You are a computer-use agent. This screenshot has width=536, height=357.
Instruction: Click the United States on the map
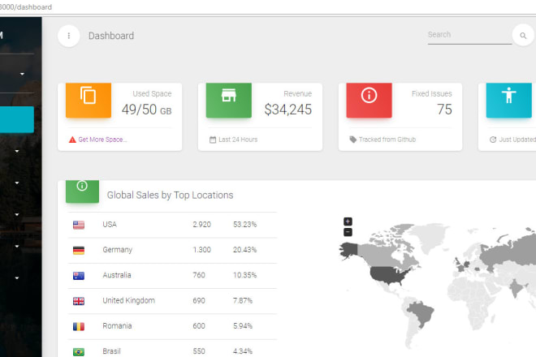[388, 275]
